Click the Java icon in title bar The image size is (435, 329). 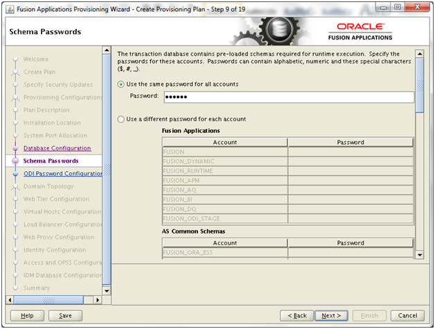10,10
